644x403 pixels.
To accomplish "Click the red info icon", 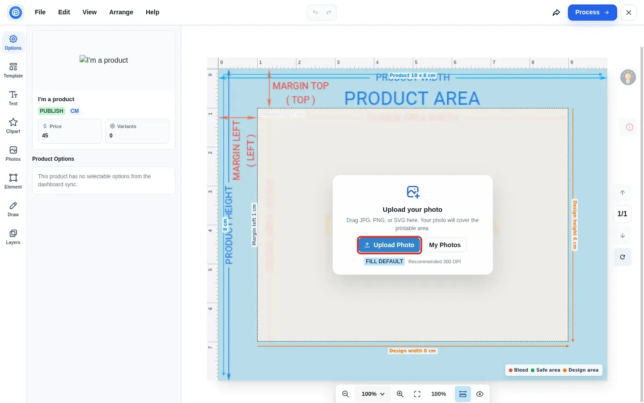I will pos(630,127).
